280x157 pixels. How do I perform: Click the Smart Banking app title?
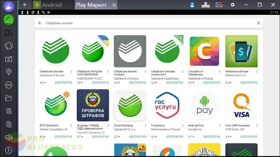point(123,126)
